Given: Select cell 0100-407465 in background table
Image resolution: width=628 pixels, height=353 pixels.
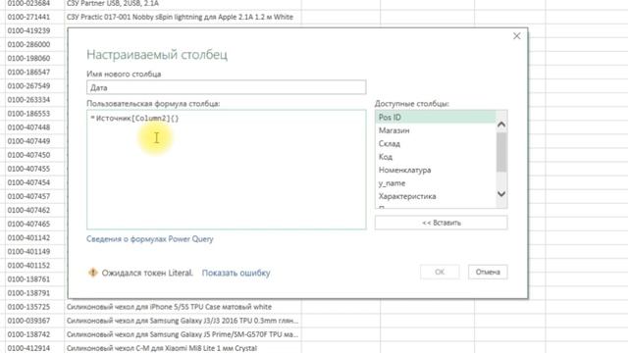Looking at the screenshot, I should coord(34,225).
